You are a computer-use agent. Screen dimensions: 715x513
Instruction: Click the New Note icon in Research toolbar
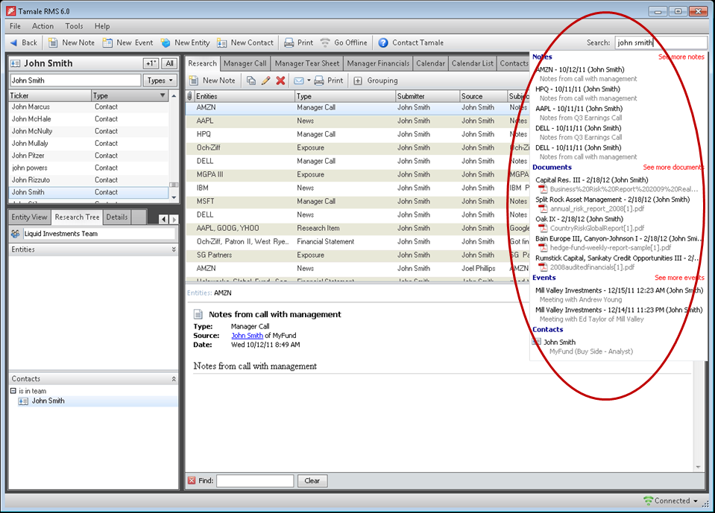click(x=194, y=80)
